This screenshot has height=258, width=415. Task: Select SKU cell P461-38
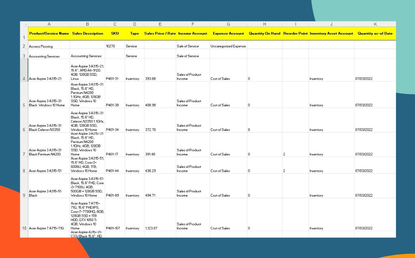coord(115,95)
